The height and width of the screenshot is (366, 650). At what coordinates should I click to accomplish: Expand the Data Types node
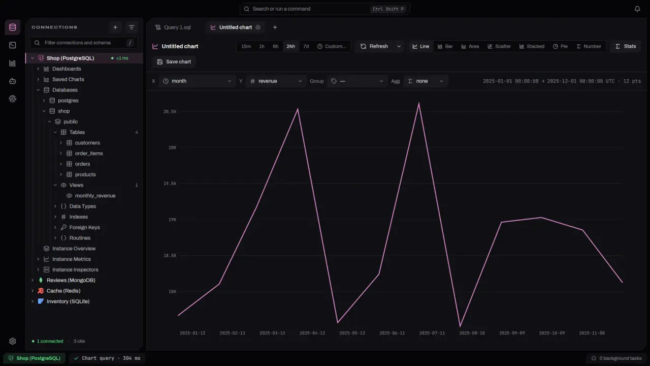tap(55, 206)
